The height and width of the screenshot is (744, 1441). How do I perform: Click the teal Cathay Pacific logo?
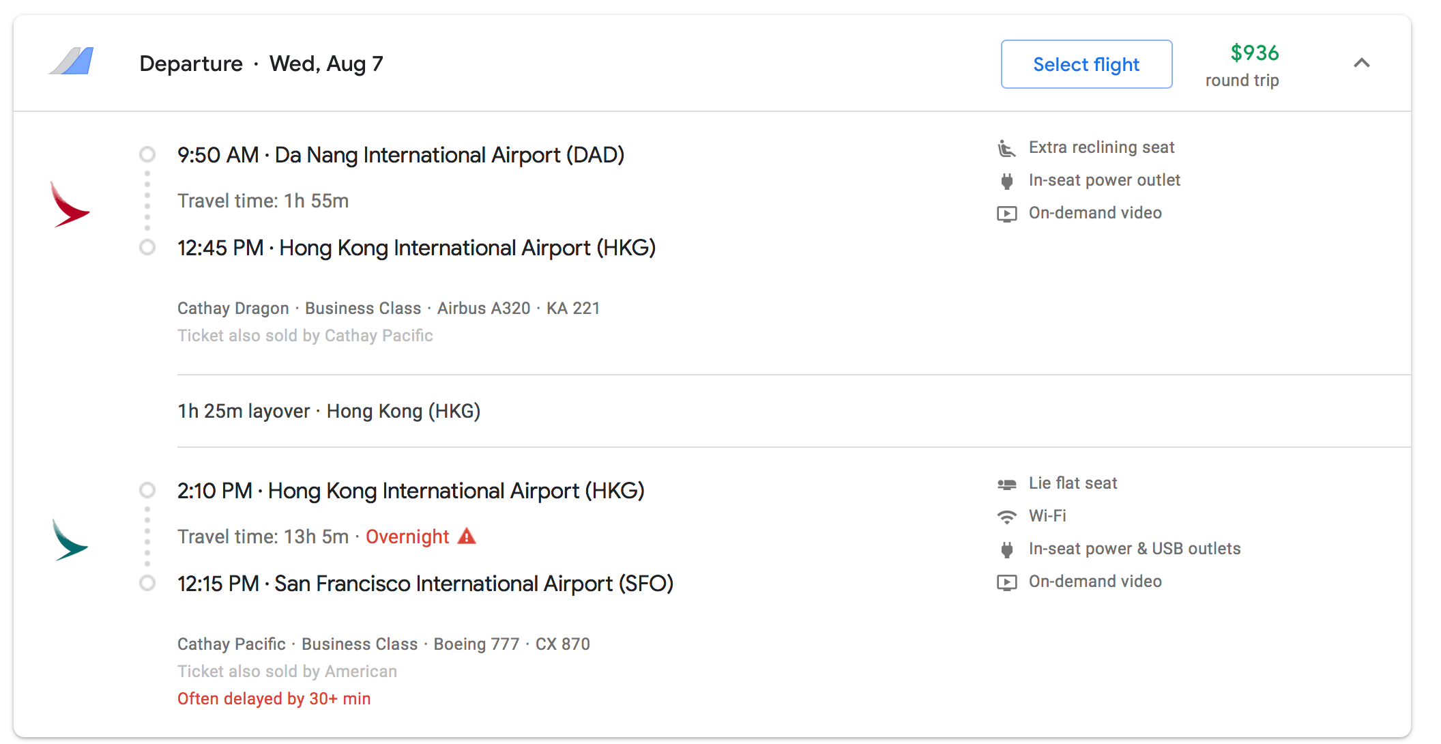(x=70, y=540)
